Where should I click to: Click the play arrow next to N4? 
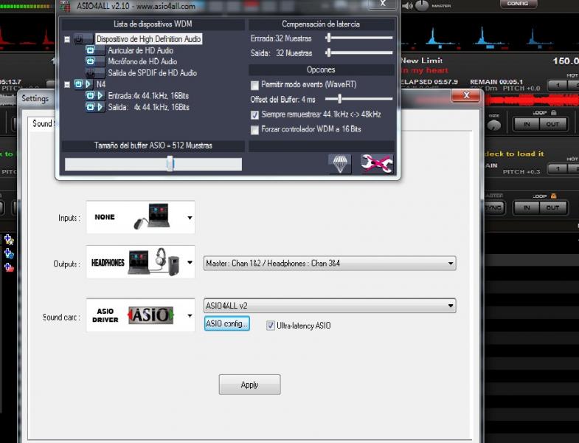[89, 84]
